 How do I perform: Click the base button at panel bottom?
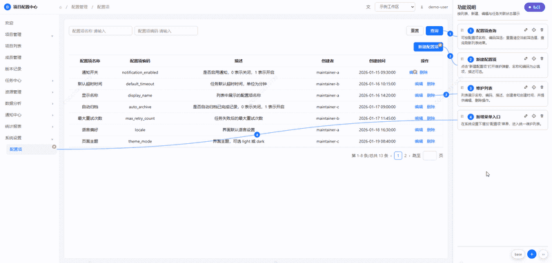click(x=518, y=254)
